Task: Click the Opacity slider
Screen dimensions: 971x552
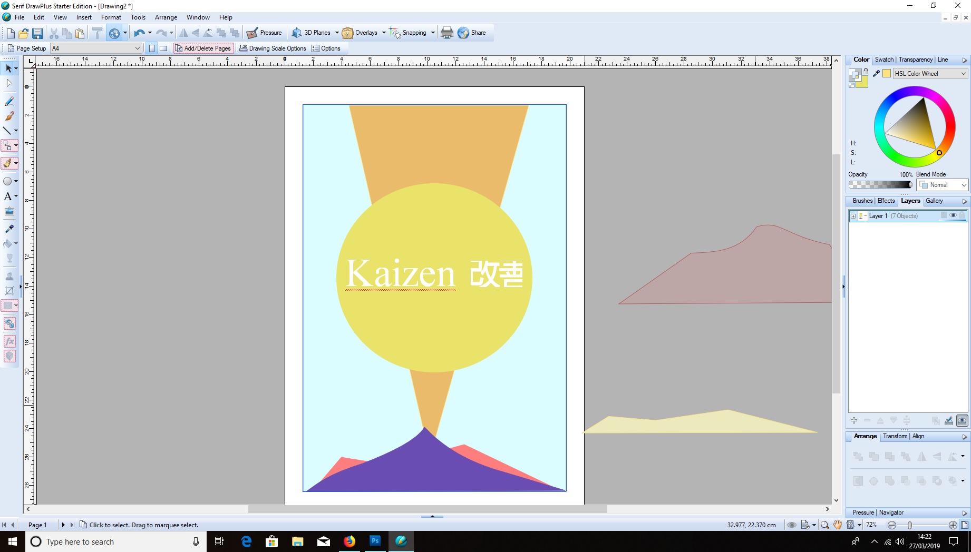Action: tap(880, 185)
